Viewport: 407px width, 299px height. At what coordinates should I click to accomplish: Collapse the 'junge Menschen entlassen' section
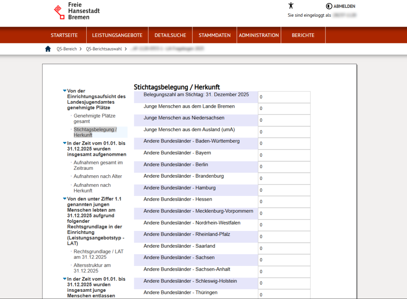point(65,279)
